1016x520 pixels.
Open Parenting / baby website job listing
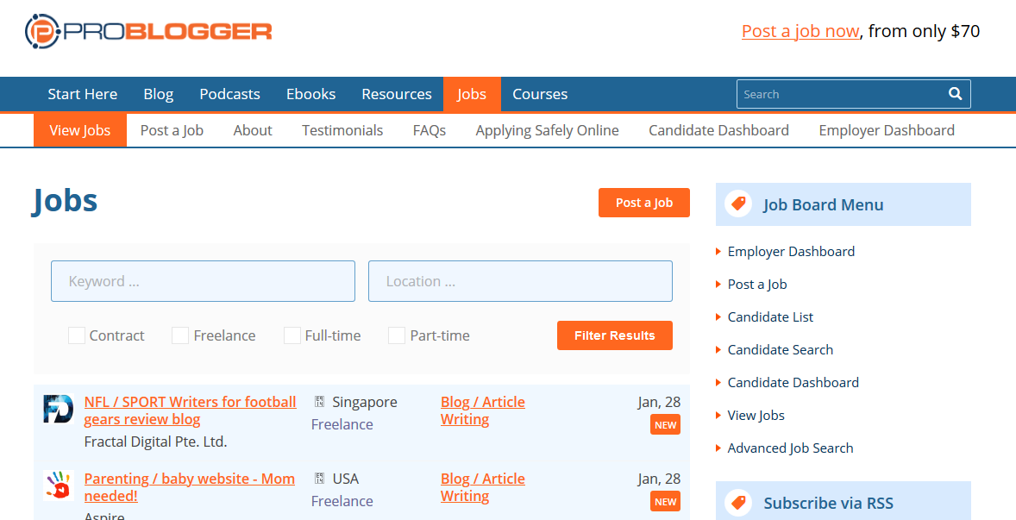189,487
